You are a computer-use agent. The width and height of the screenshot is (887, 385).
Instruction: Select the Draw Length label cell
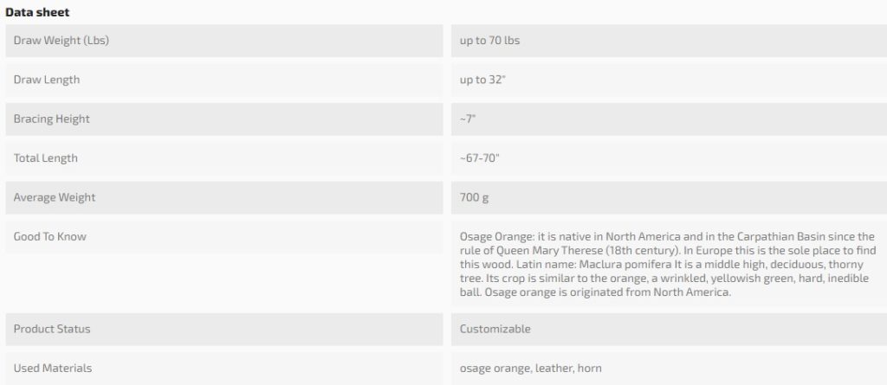[47, 80]
